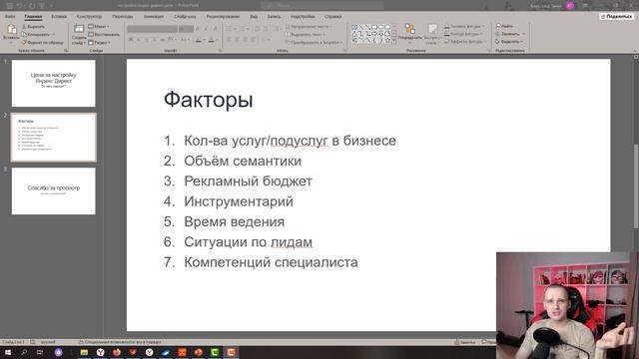Image resolution: width=639 pixels, height=359 pixels.
Task: Click list item 'Ситуации по лидам'
Action: (249, 242)
